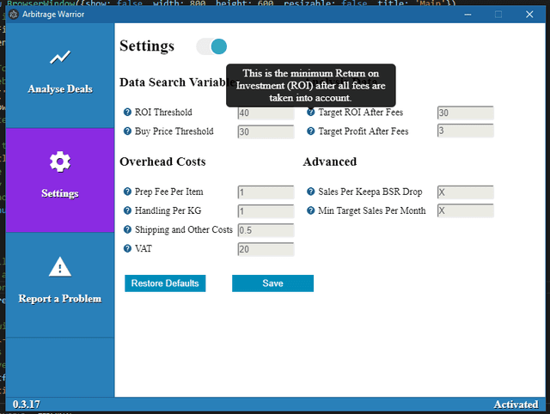Screen dimensions: 550x414
Task: Save the current settings
Action: [273, 283]
